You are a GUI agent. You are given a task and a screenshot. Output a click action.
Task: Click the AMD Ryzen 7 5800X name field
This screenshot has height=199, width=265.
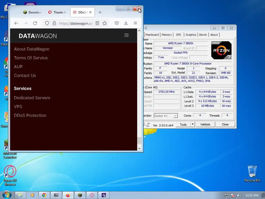point(180,43)
